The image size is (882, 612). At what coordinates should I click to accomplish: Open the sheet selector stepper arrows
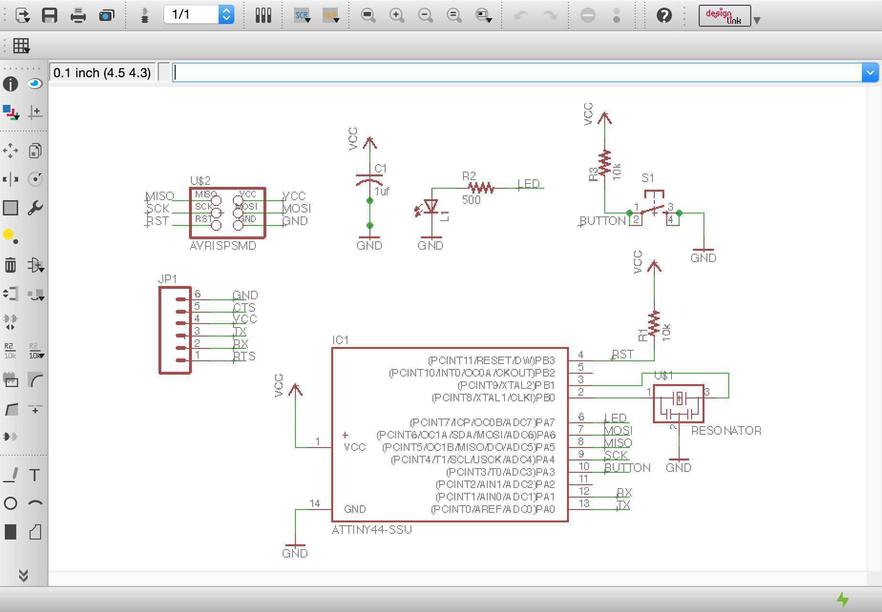click(226, 15)
